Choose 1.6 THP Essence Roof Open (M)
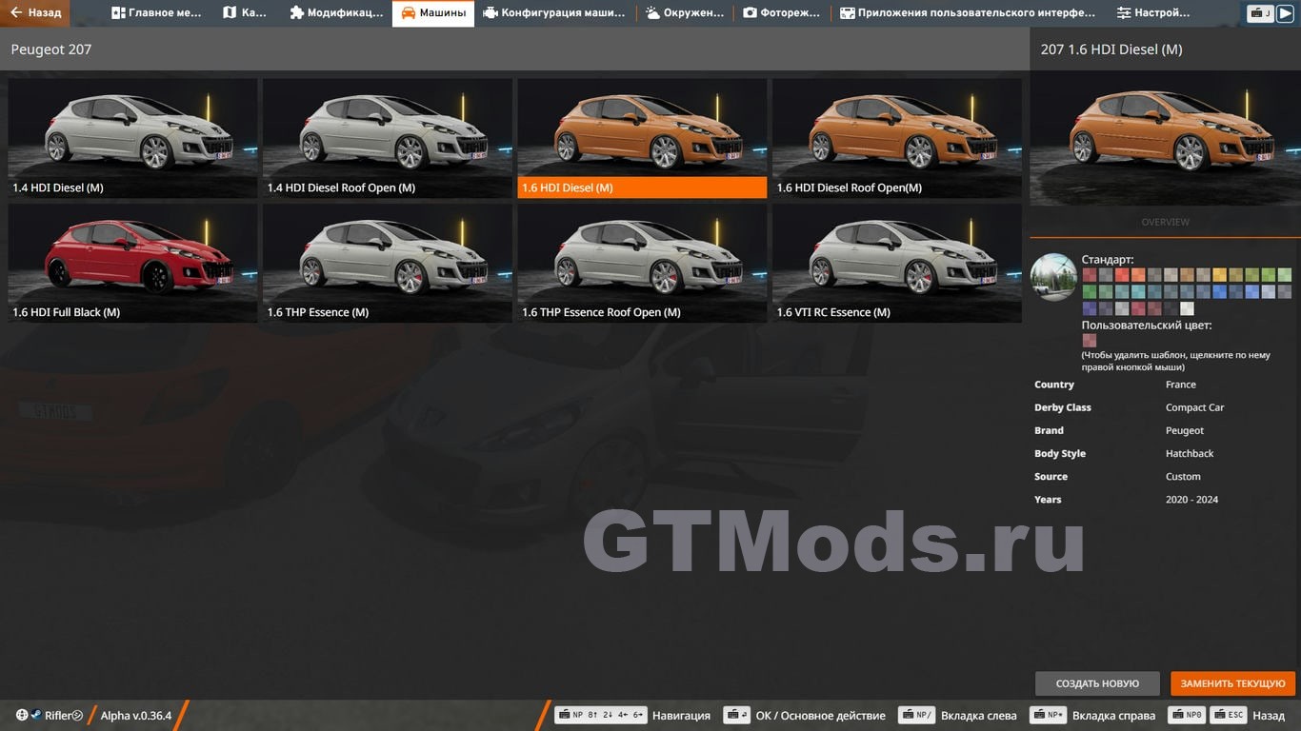1301x731 pixels. coord(642,264)
